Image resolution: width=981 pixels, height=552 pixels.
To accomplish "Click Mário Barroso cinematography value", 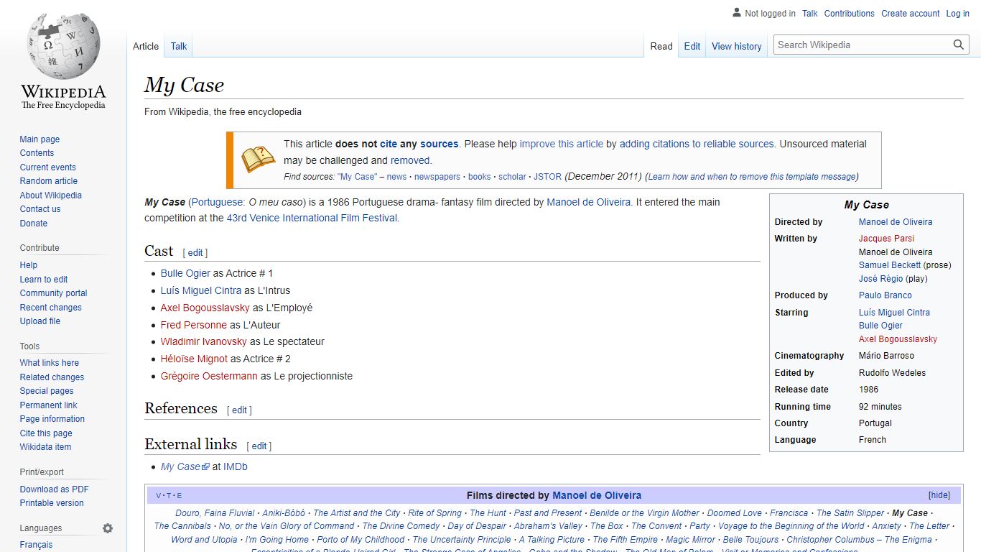I will (x=886, y=356).
